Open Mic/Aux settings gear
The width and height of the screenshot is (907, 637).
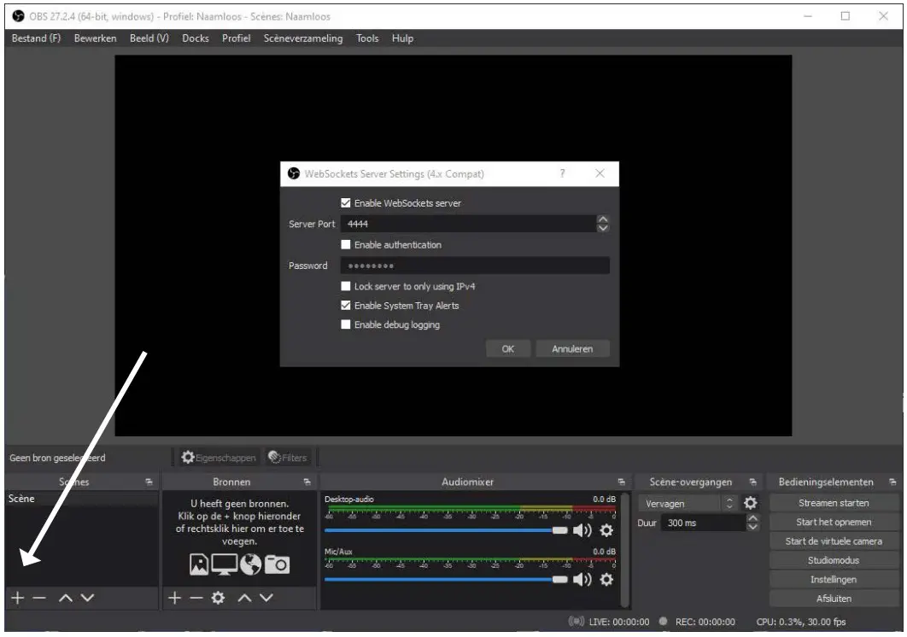606,579
